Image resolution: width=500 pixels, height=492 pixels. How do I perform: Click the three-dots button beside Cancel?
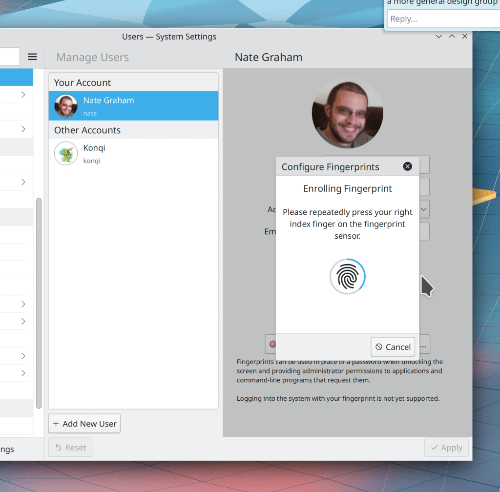(x=423, y=347)
